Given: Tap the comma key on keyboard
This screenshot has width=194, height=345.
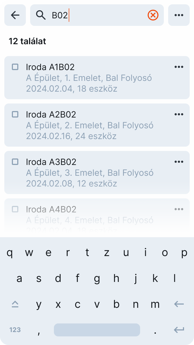Looking at the screenshot, I should 39,331.
